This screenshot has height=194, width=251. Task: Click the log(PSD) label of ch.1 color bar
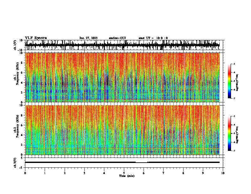237,82
